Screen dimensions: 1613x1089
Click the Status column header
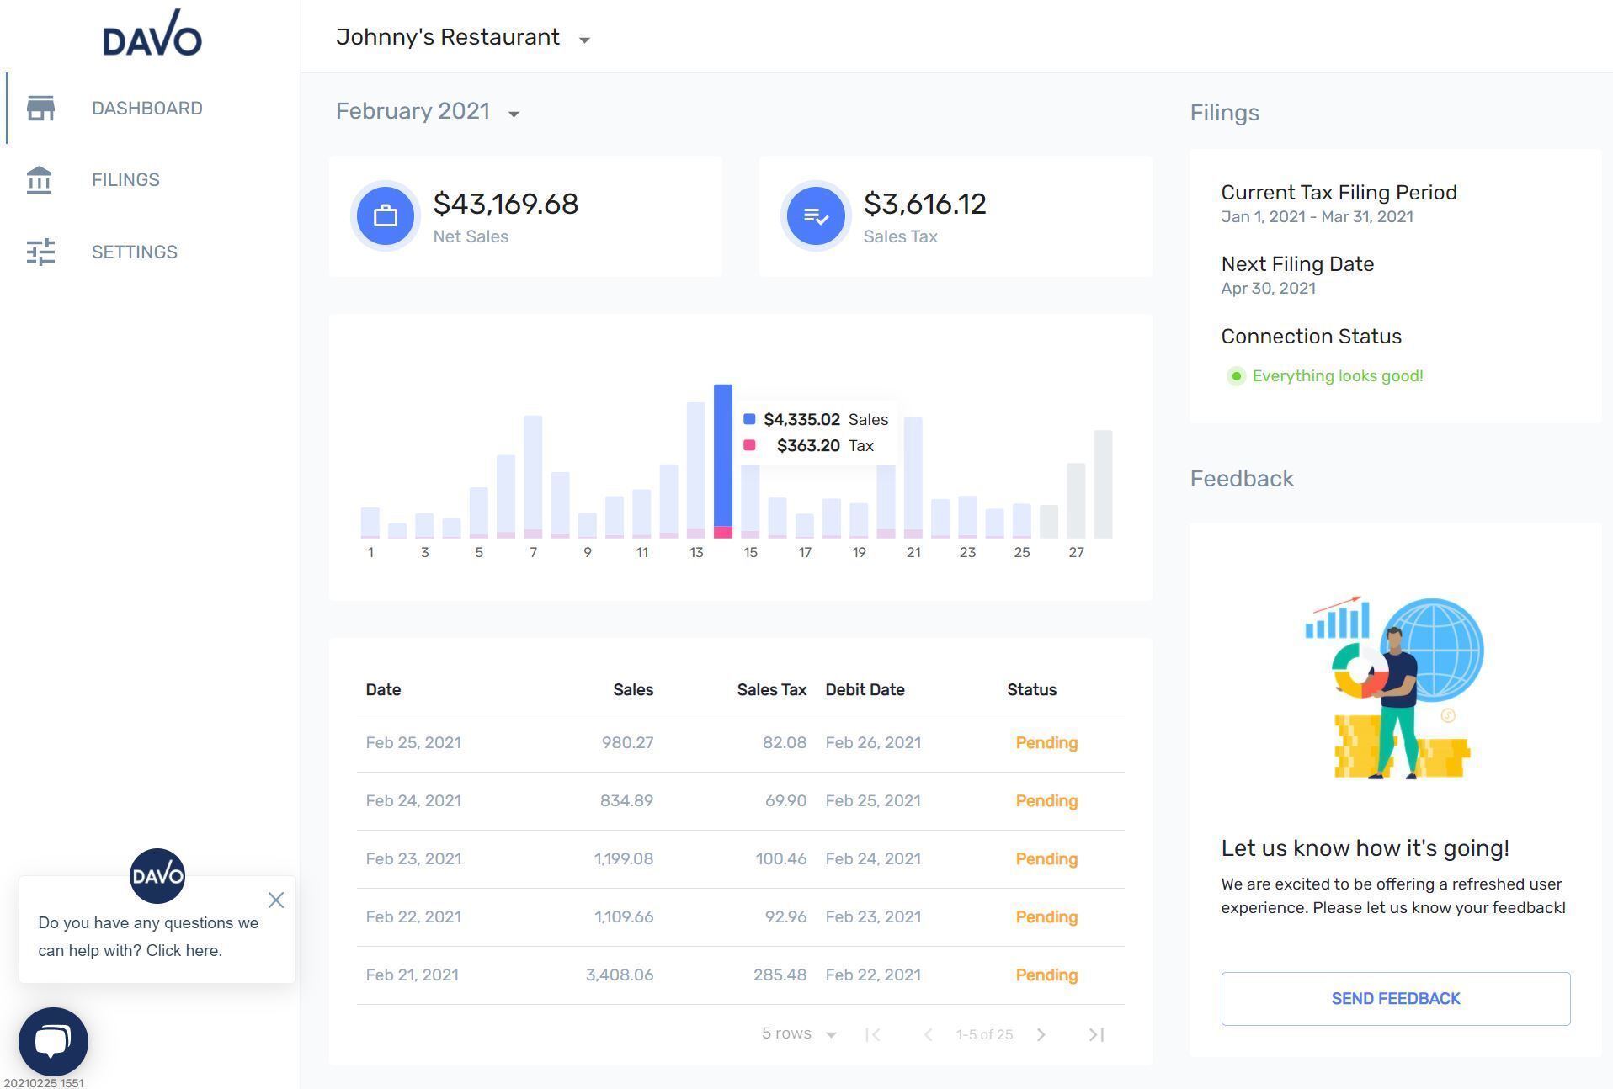(1031, 689)
